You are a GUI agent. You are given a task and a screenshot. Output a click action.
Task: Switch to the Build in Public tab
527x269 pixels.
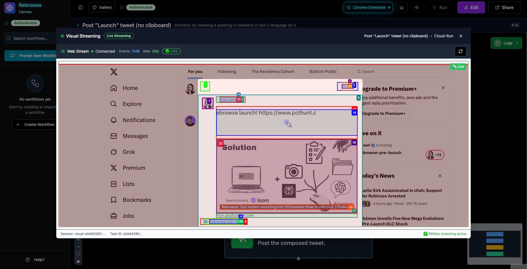point(323,72)
